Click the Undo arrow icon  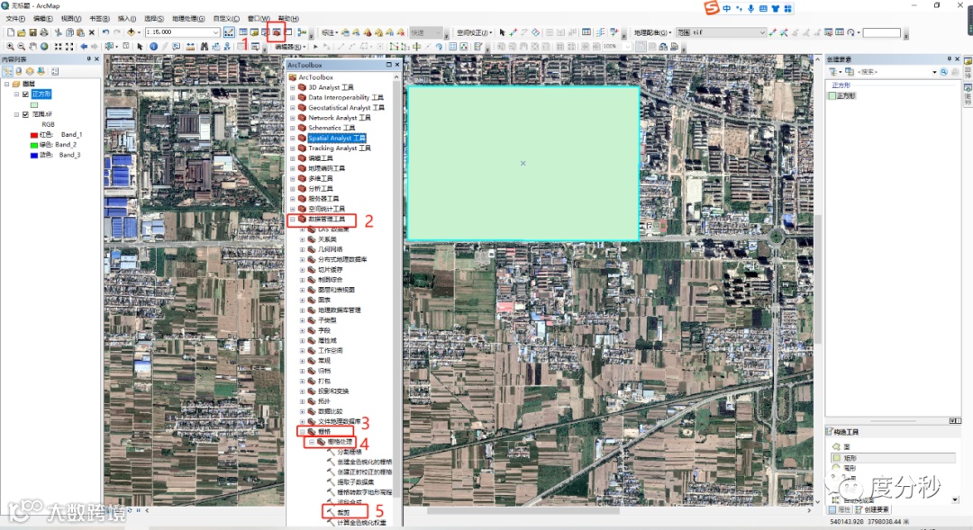click(x=106, y=32)
